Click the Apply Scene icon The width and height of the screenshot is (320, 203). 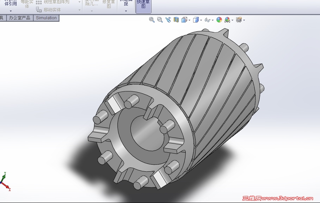[227, 20]
